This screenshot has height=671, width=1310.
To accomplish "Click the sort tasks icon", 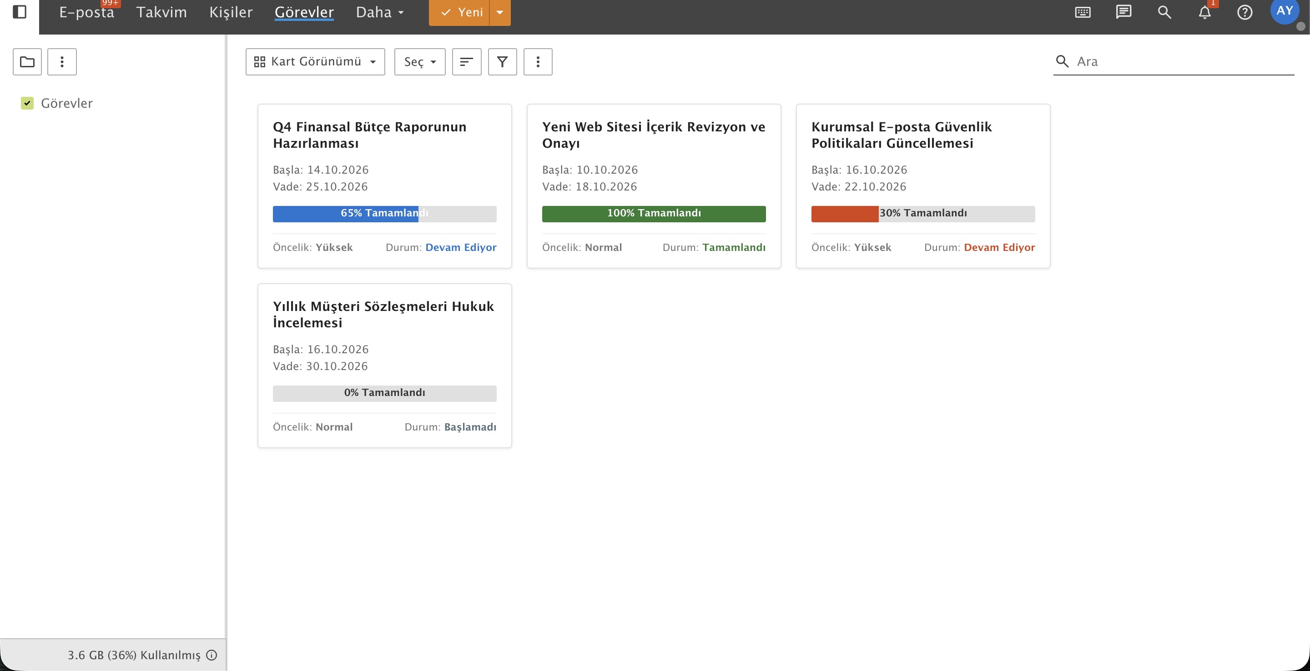I will pos(466,62).
